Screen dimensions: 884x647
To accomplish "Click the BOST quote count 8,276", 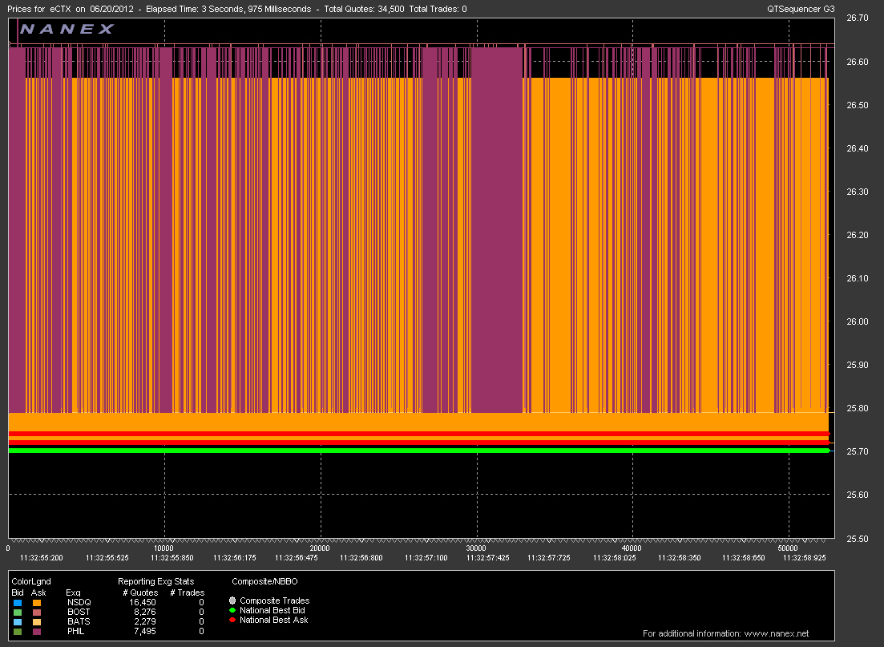I will point(145,612).
